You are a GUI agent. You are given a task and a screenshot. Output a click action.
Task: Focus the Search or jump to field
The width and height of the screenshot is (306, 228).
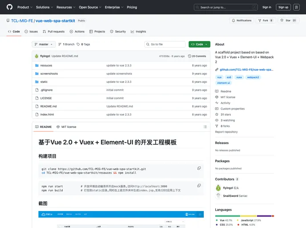(x=226, y=7)
